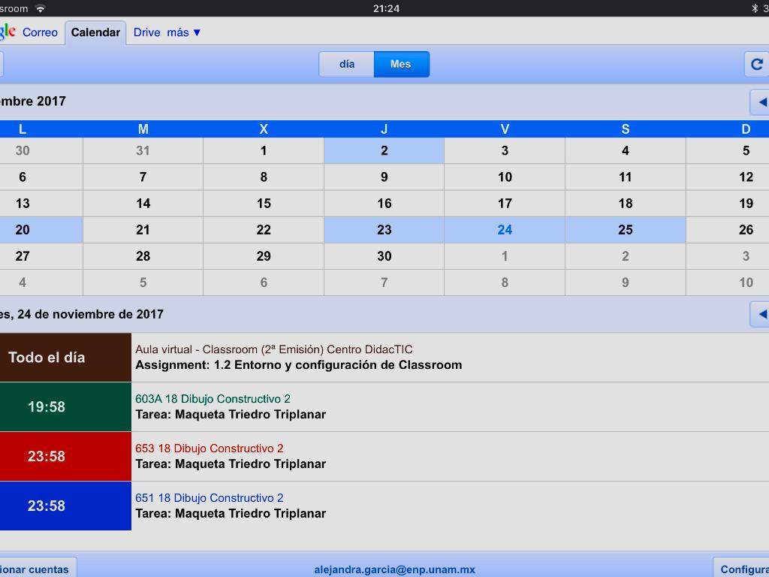
Task: Click the manage accounts button
Action: coord(36,569)
